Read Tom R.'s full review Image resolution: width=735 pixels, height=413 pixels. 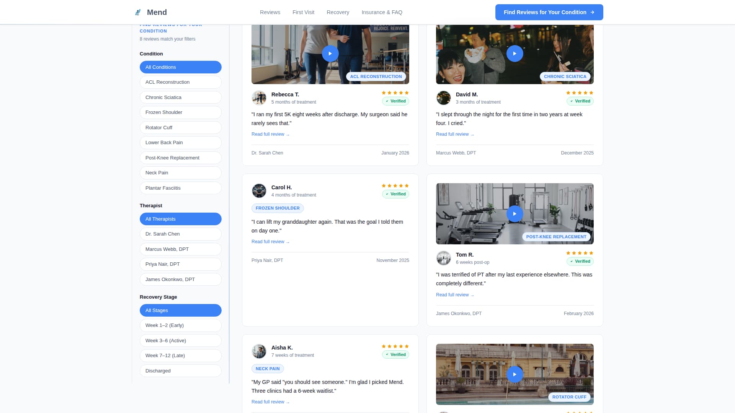point(455,295)
